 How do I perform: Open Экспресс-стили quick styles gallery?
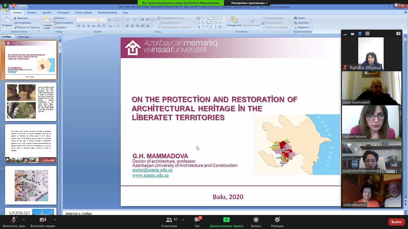point(252,22)
